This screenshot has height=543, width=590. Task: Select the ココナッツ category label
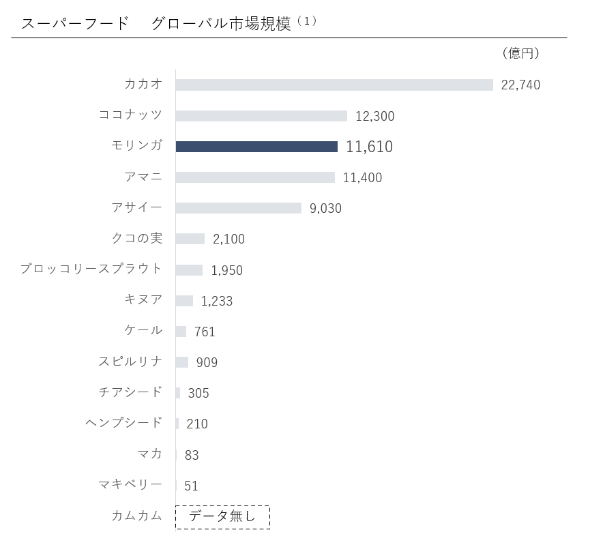[x=131, y=115]
